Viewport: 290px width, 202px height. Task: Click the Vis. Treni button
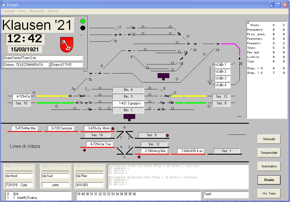tap(269, 193)
